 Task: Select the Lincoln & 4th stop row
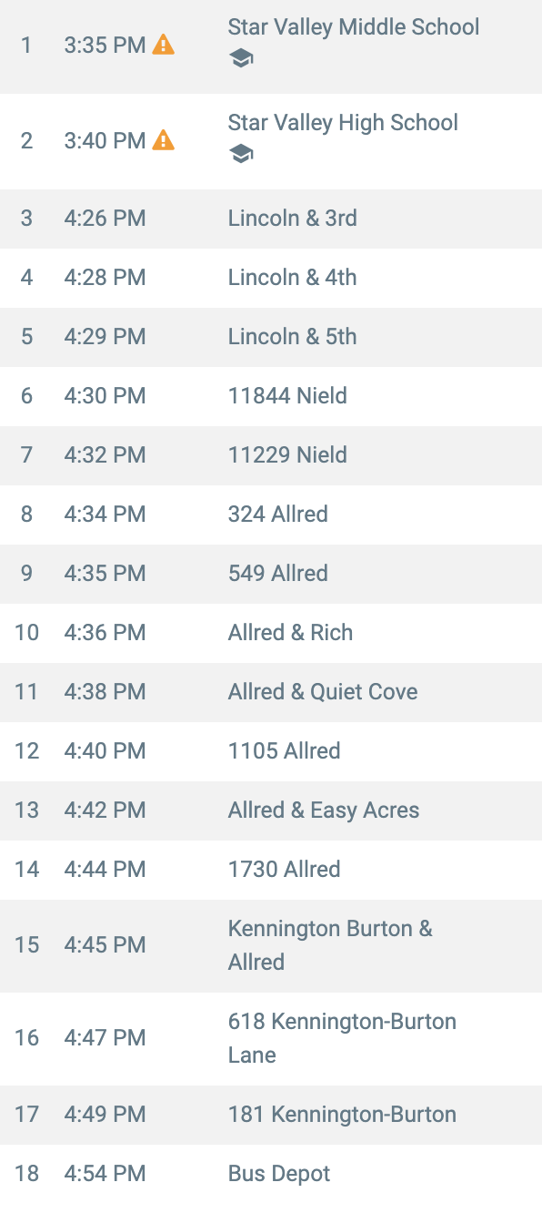[x=271, y=278]
